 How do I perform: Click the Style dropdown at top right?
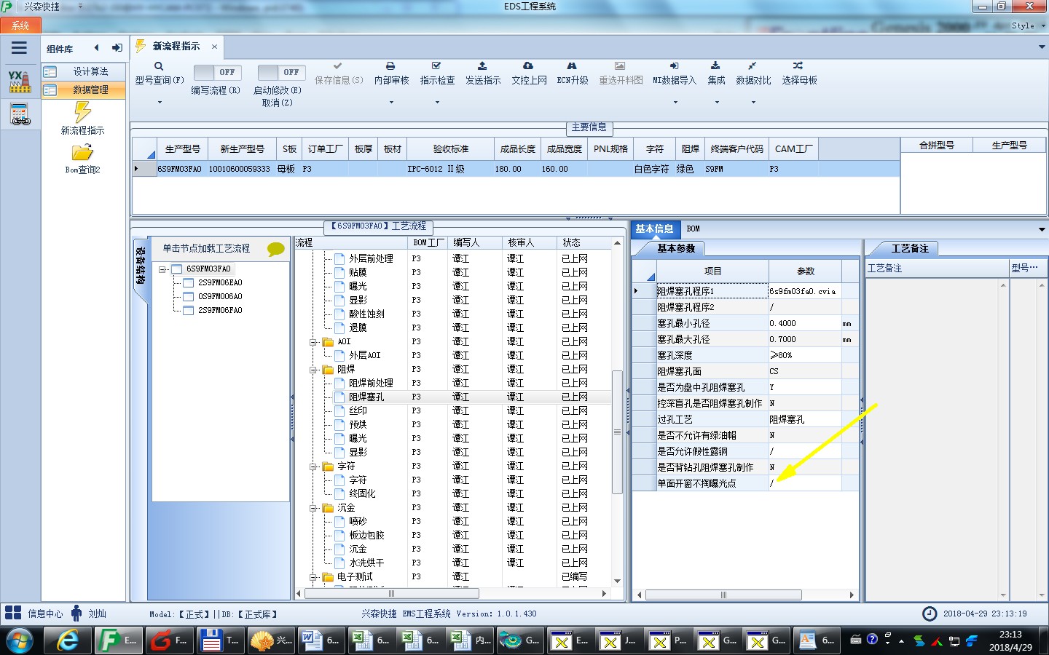pos(1029,25)
